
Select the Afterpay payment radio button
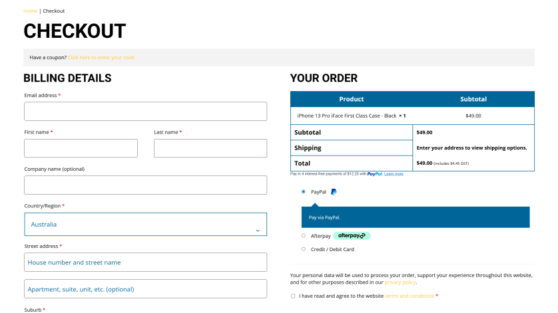(x=303, y=235)
